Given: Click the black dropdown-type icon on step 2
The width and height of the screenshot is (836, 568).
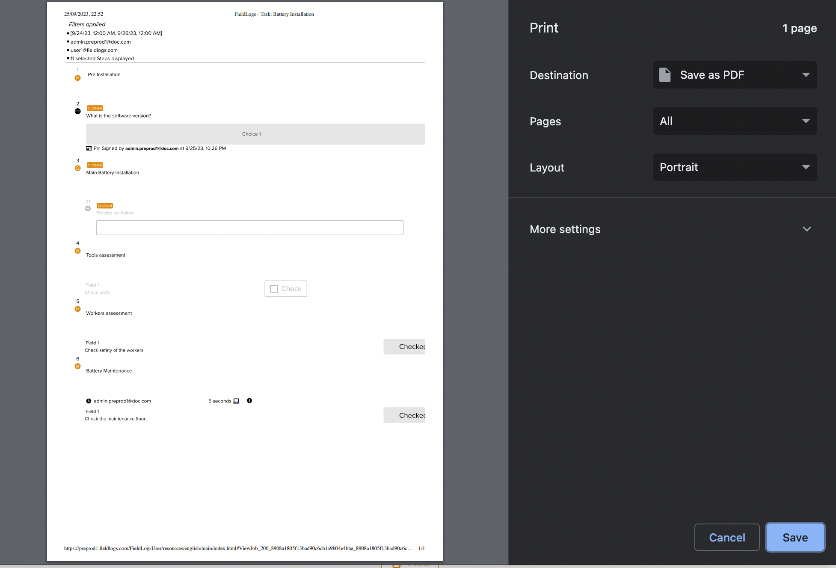Looking at the screenshot, I should click(x=77, y=111).
